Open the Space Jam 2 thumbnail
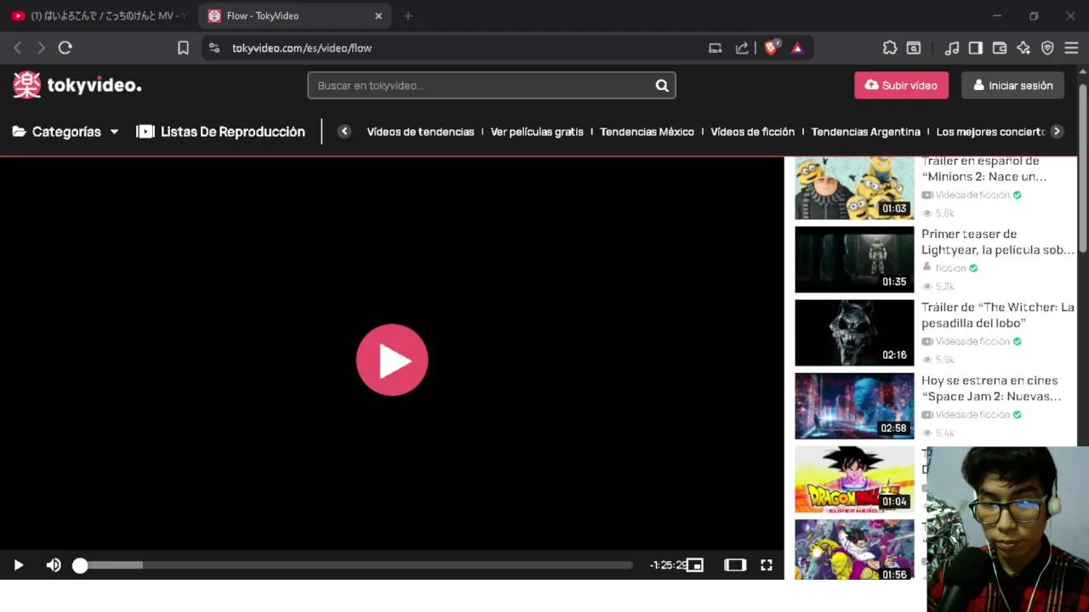The width and height of the screenshot is (1089, 612). (854, 405)
